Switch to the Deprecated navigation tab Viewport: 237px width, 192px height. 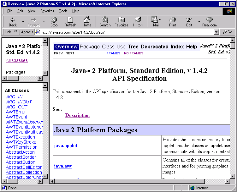pyautogui.click(x=154, y=47)
